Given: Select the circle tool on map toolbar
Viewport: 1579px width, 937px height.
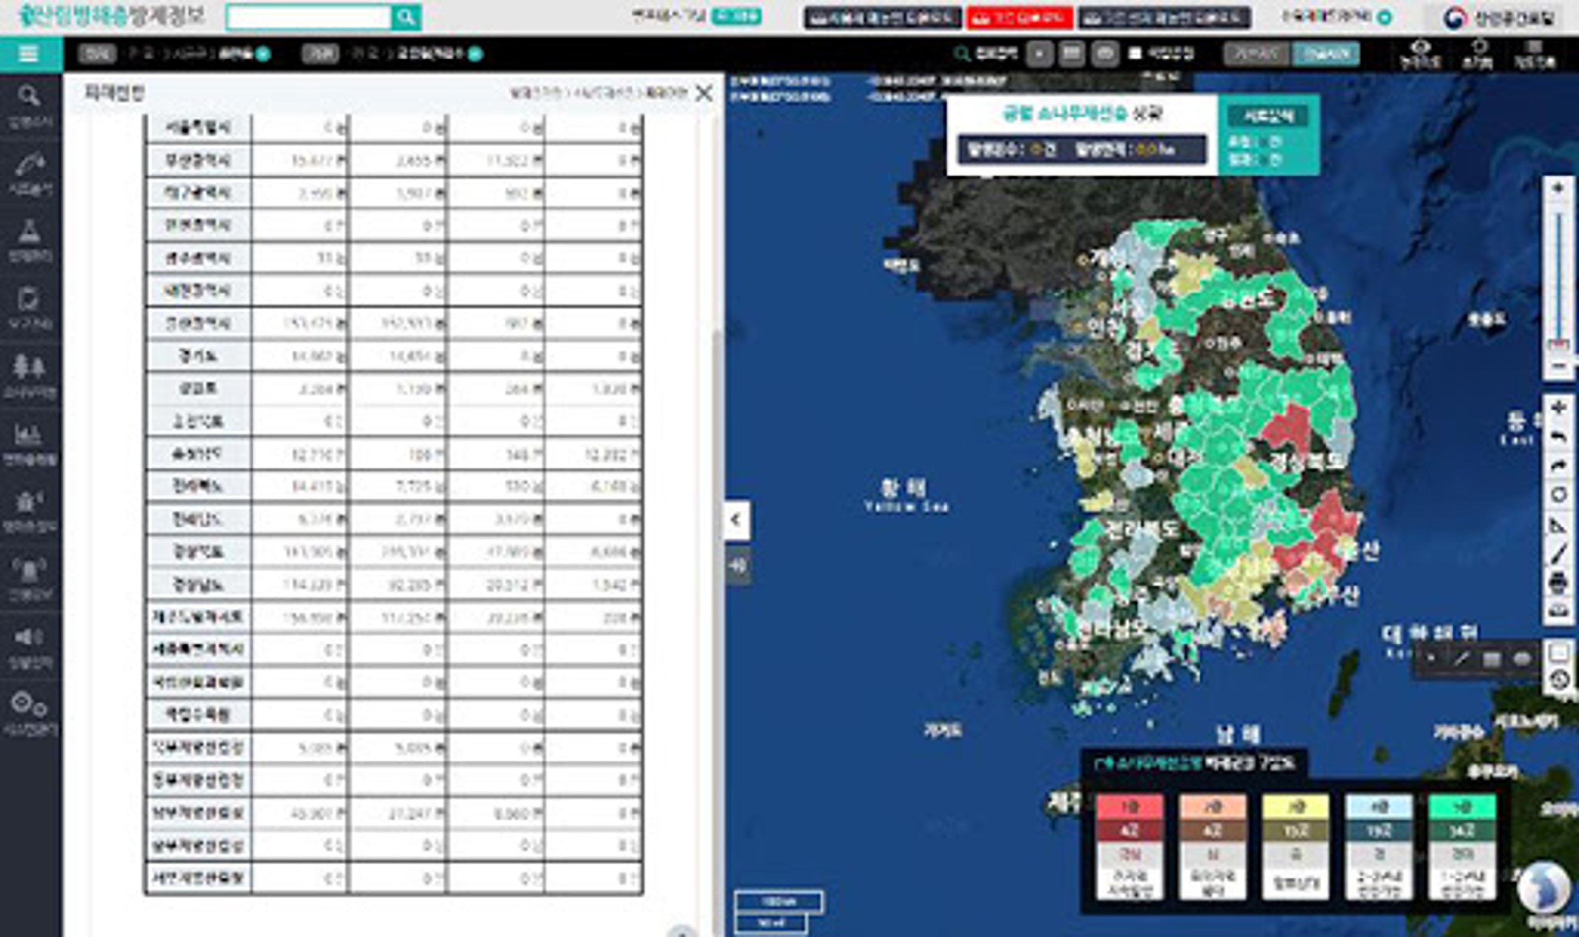Looking at the screenshot, I should click(x=1558, y=495).
